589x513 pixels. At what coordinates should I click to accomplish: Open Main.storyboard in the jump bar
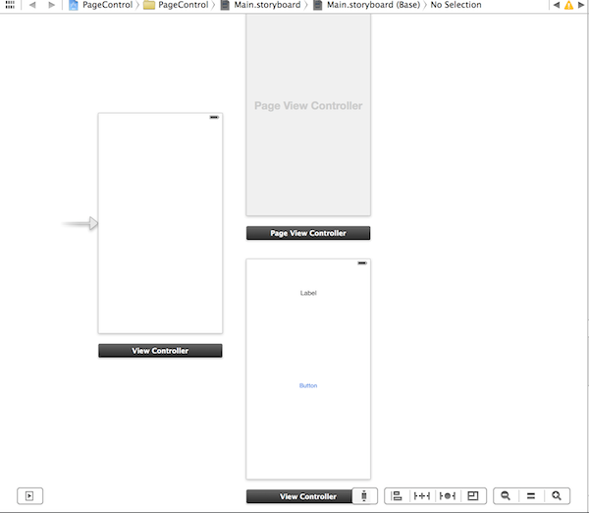261,5
